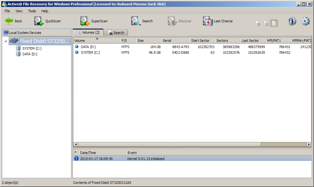Select the Kernel 5.01.13 initialized log entry
This screenshot has height=187, width=314.
[146, 159]
